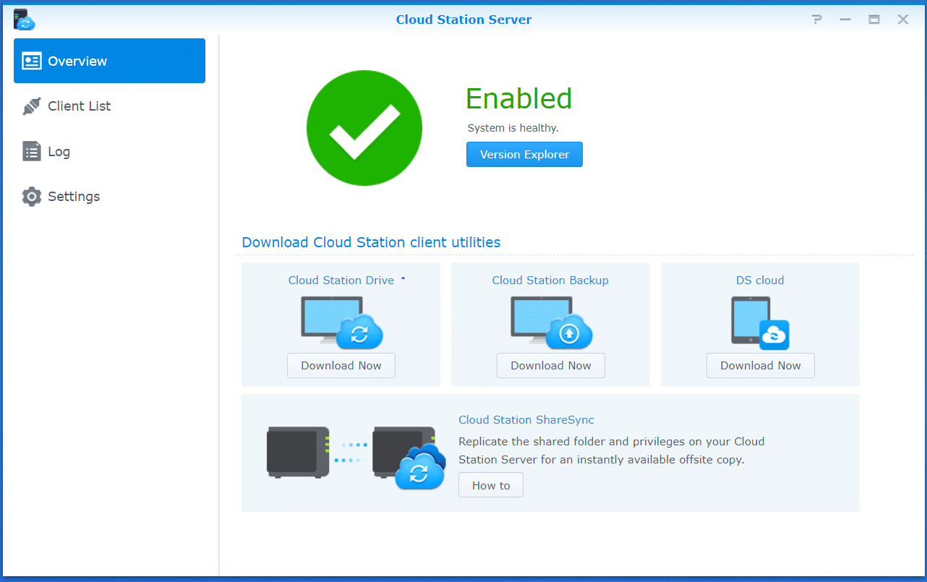Click the Cloud Station ShareSync title
The width and height of the screenshot is (927, 582).
pos(526,420)
